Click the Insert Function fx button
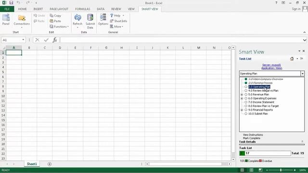Screen dimensions: 308x173 tap(55, 40)
